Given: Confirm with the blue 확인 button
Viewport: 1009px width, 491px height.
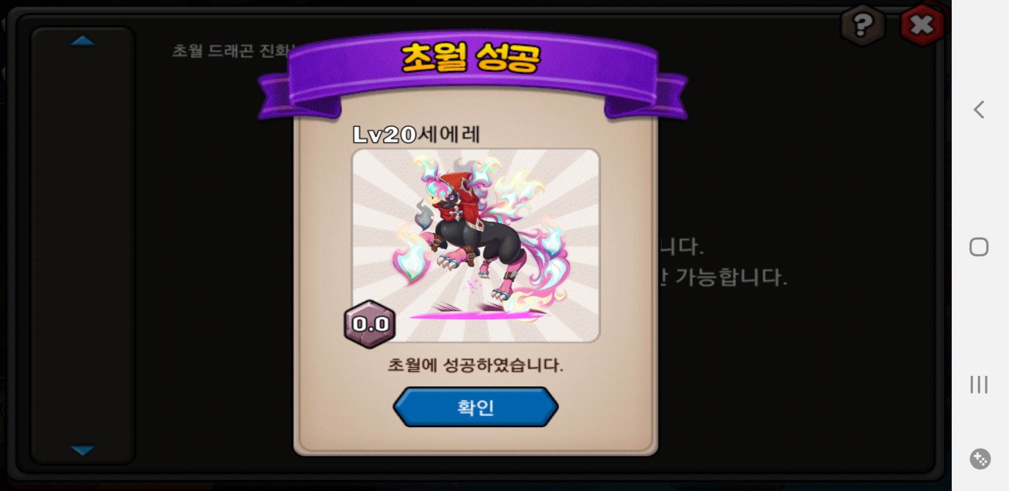Looking at the screenshot, I should tap(475, 407).
